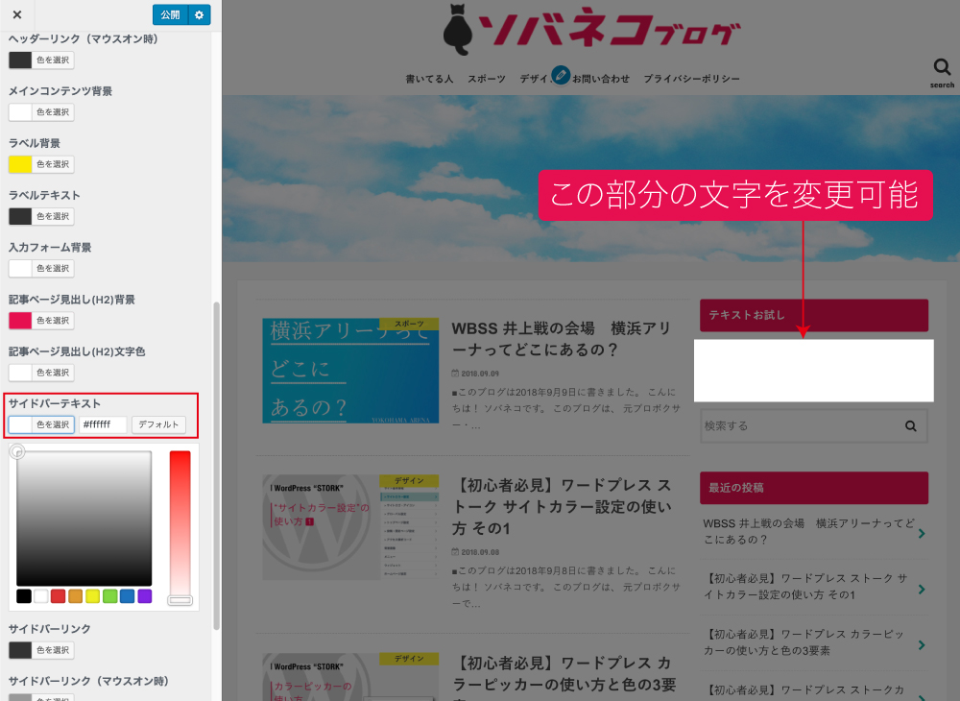Open publish settings gear icon
960x701 pixels.
point(199,14)
